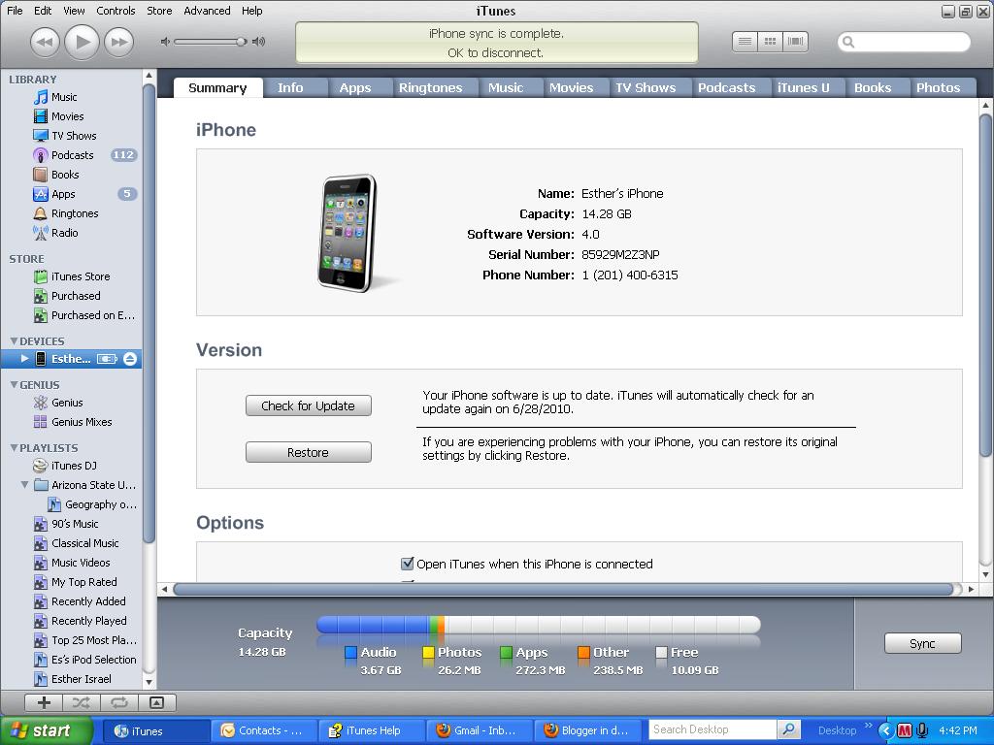Toggle shuffle button at bottom
The height and width of the screenshot is (745, 994).
point(82,702)
